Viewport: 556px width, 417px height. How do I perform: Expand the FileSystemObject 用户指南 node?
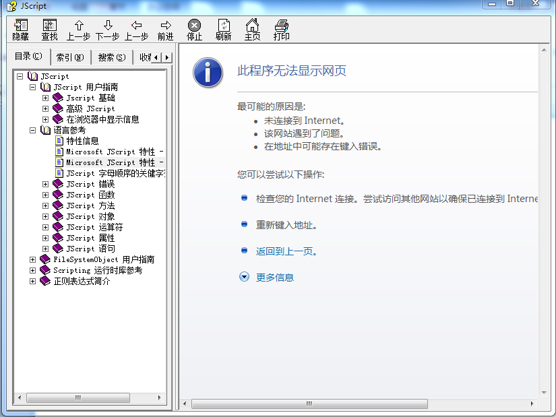click(x=32, y=259)
